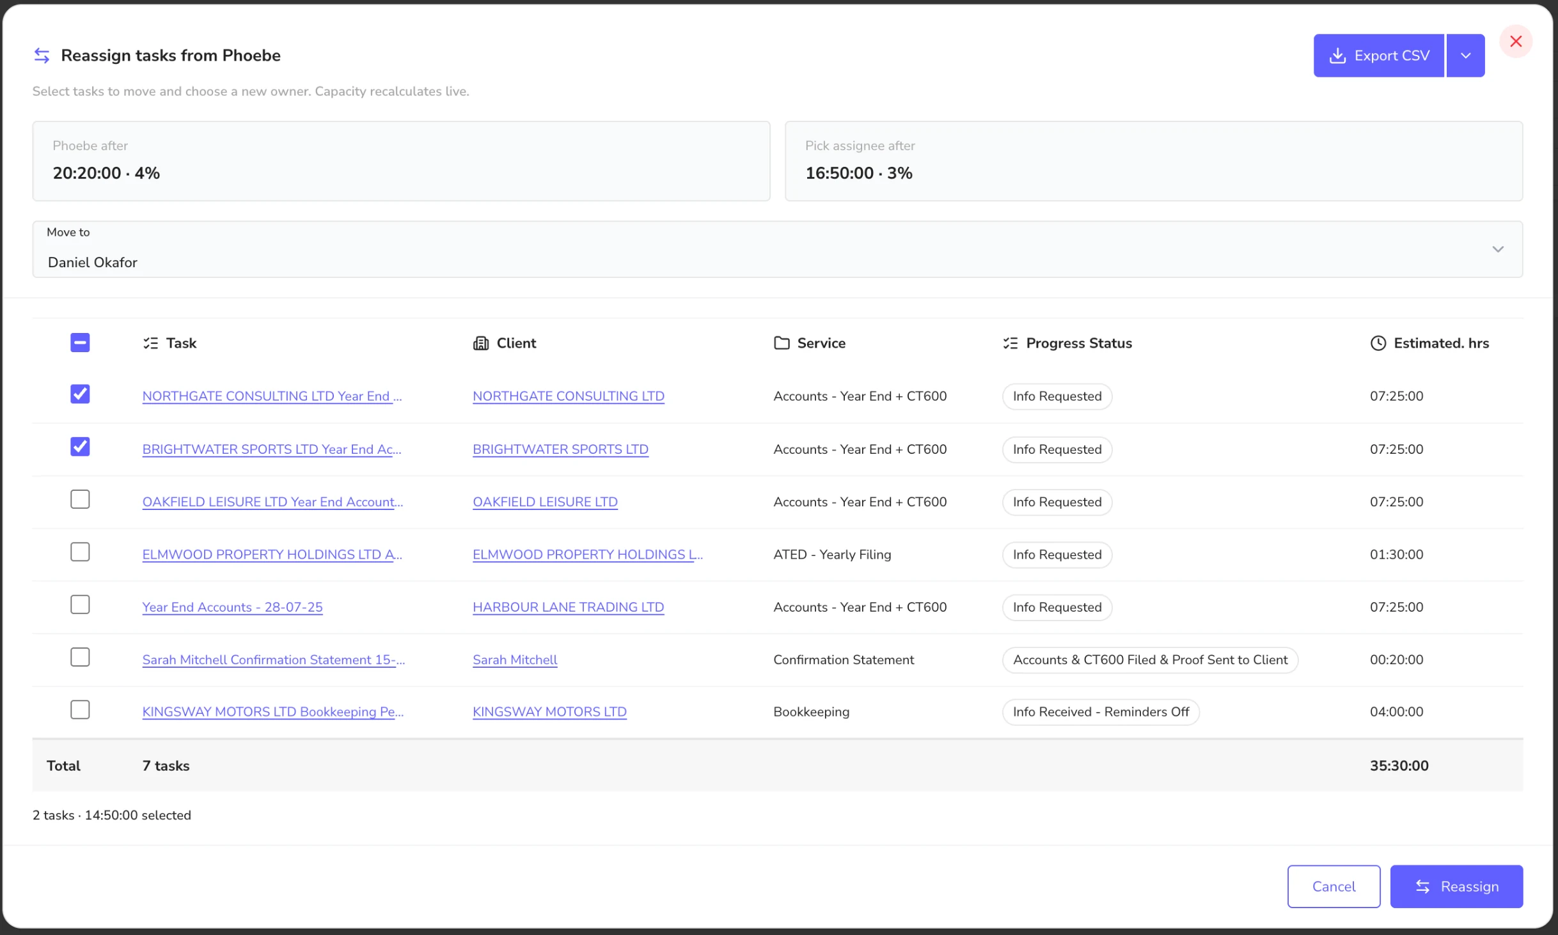Click the Info Received - Reminders Off status pill
The width and height of the screenshot is (1558, 935).
[1101, 712]
